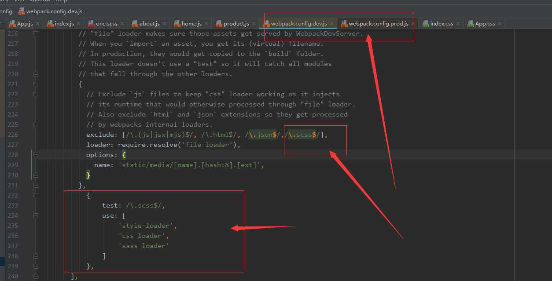
Task: Collapse the scss rule object at line 232
Action: (x=36, y=195)
